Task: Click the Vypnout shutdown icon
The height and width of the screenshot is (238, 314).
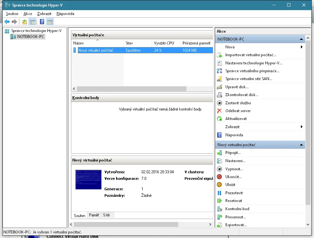Action: coord(219,169)
